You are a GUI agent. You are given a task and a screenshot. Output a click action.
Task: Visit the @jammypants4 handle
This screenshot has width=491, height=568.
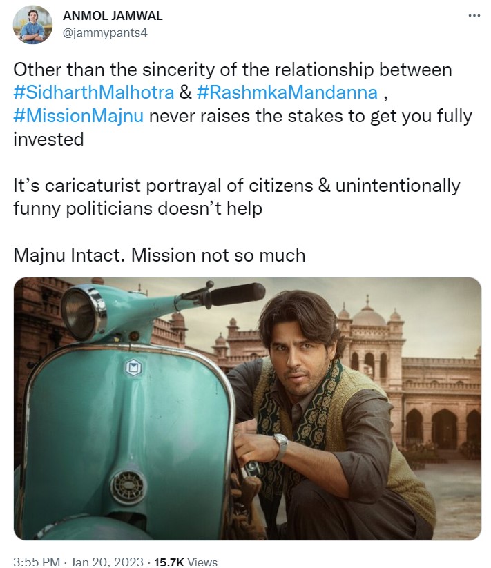point(106,32)
